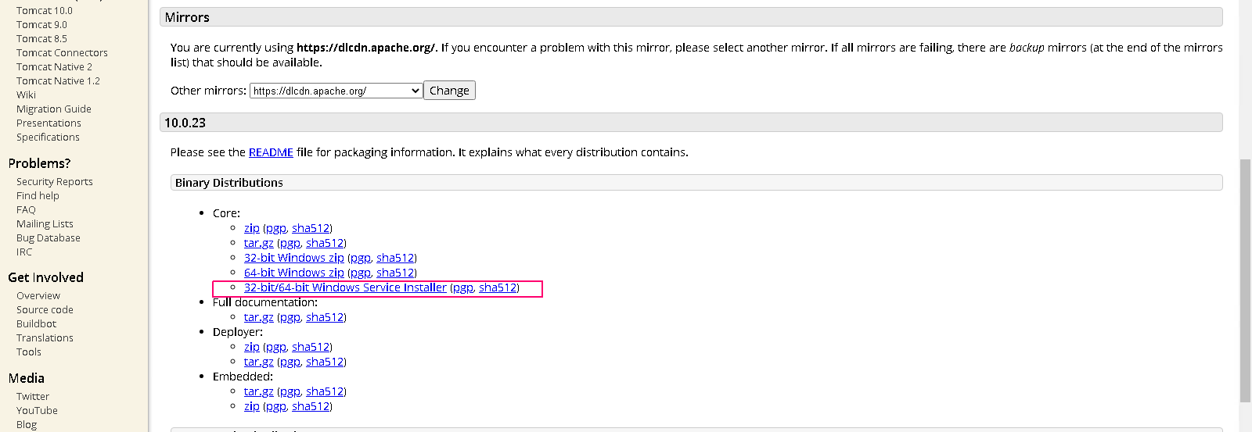Viewport: 1252px width, 432px height.
Task: Visit the Wiki sidebar link
Action: pyautogui.click(x=26, y=95)
